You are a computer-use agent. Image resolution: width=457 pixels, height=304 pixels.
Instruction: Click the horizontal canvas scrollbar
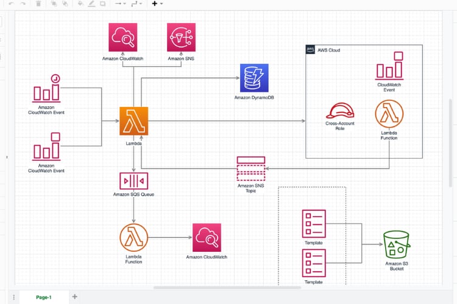point(227,288)
